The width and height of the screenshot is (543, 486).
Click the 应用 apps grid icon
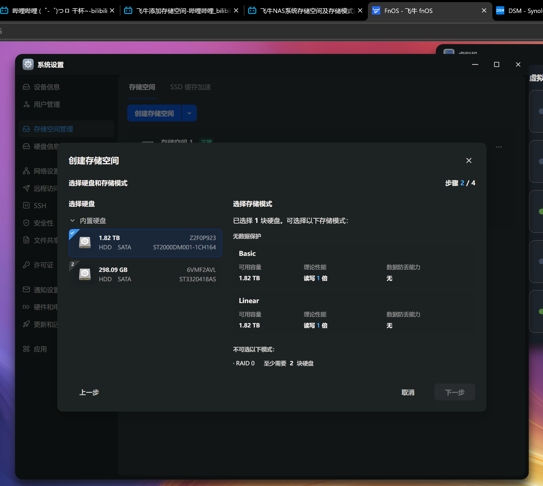pos(26,349)
